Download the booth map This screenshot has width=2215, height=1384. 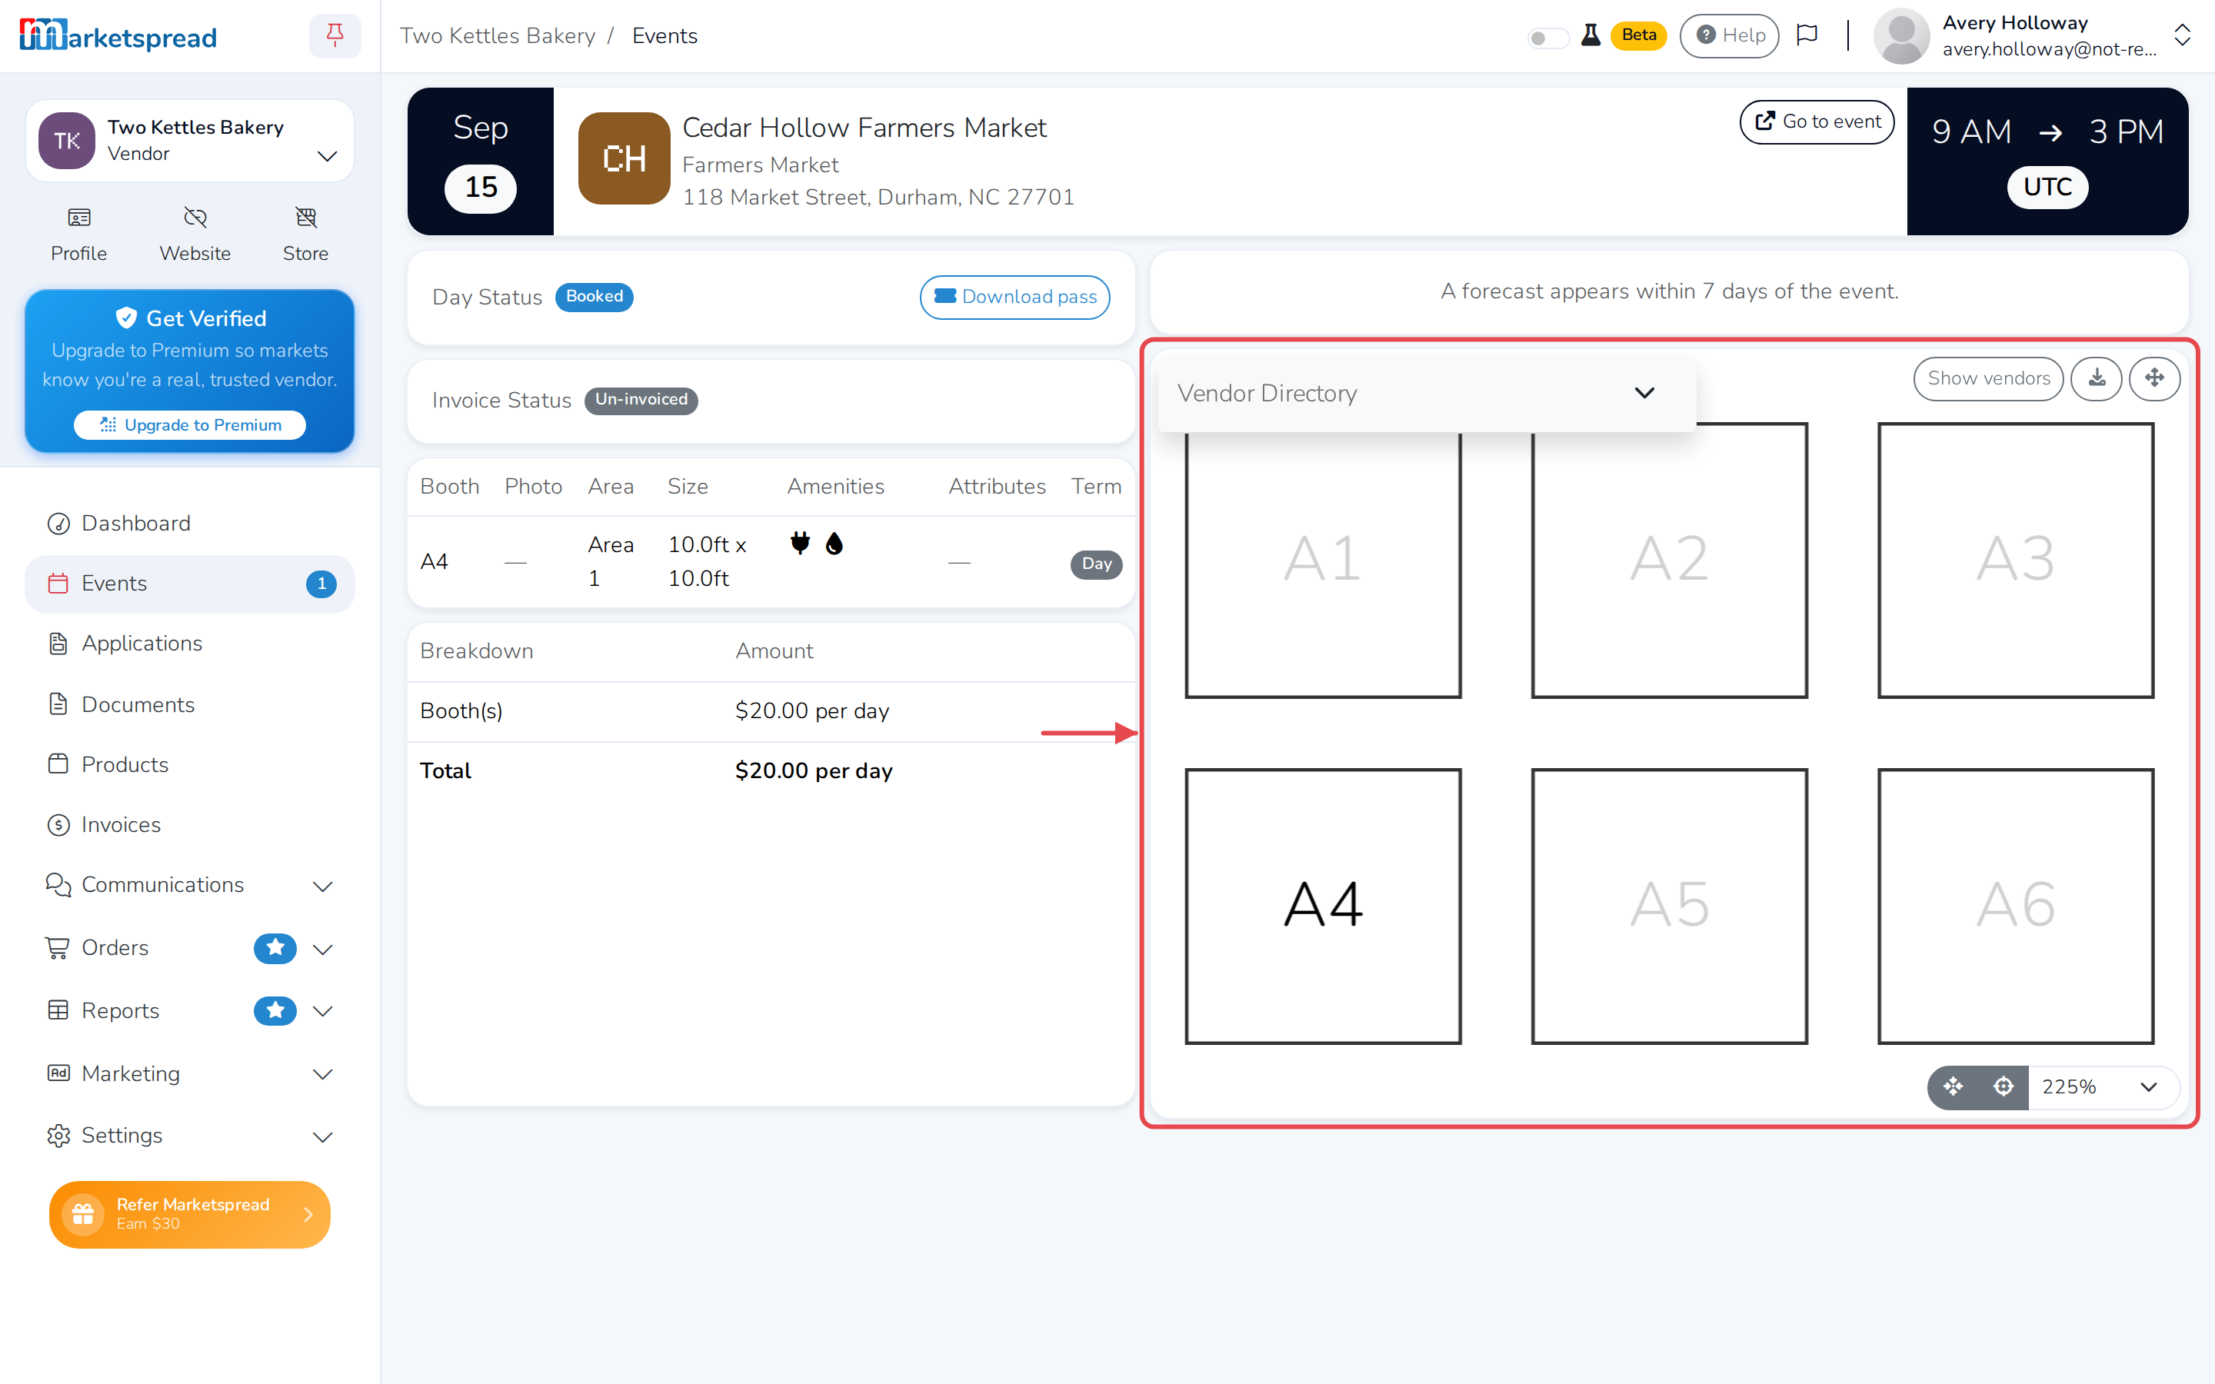click(x=2096, y=378)
